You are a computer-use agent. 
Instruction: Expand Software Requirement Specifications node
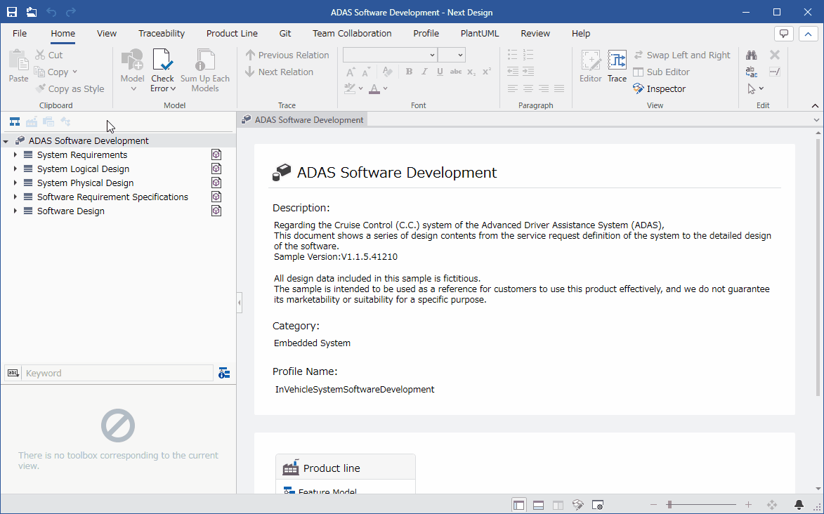(15, 197)
